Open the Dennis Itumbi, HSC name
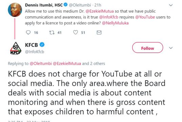The height and width of the screenshot is (122, 182). tap(44, 5)
